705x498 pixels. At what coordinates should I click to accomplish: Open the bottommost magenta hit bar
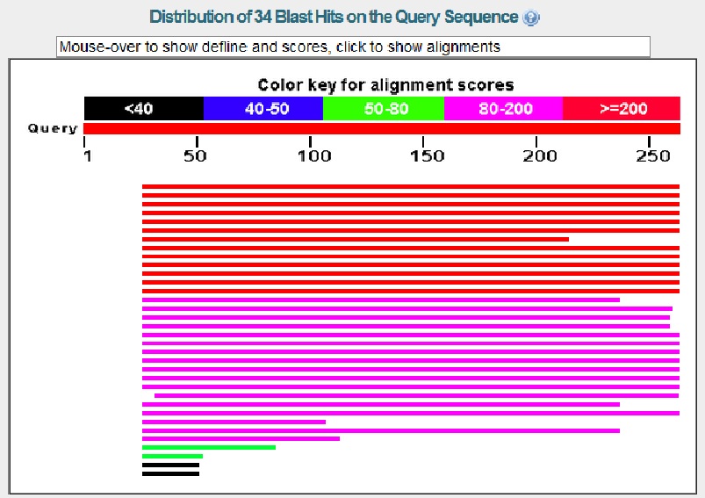click(241, 438)
